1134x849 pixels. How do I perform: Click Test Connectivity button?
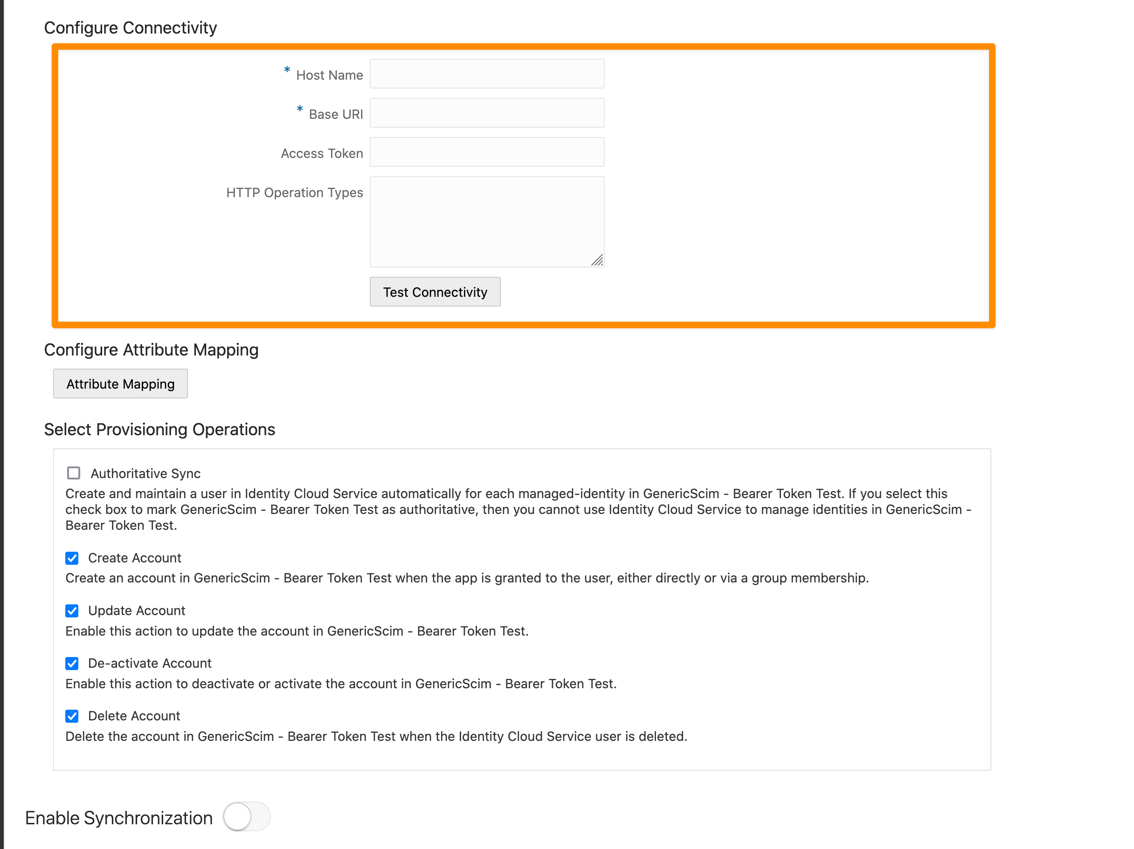point(436,292)
